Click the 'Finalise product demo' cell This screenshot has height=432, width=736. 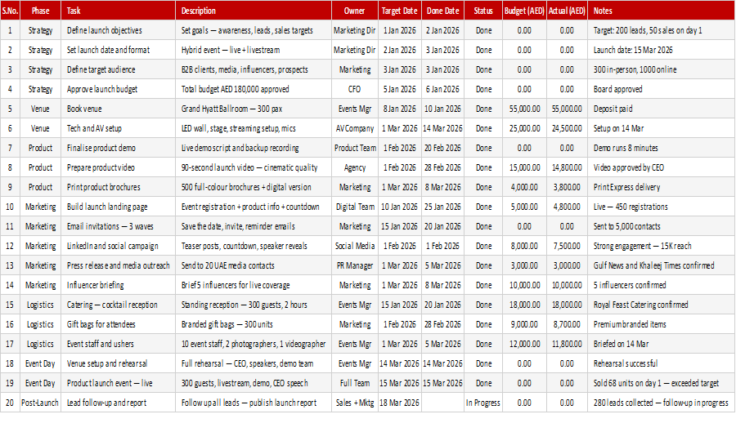click(118, 148)
